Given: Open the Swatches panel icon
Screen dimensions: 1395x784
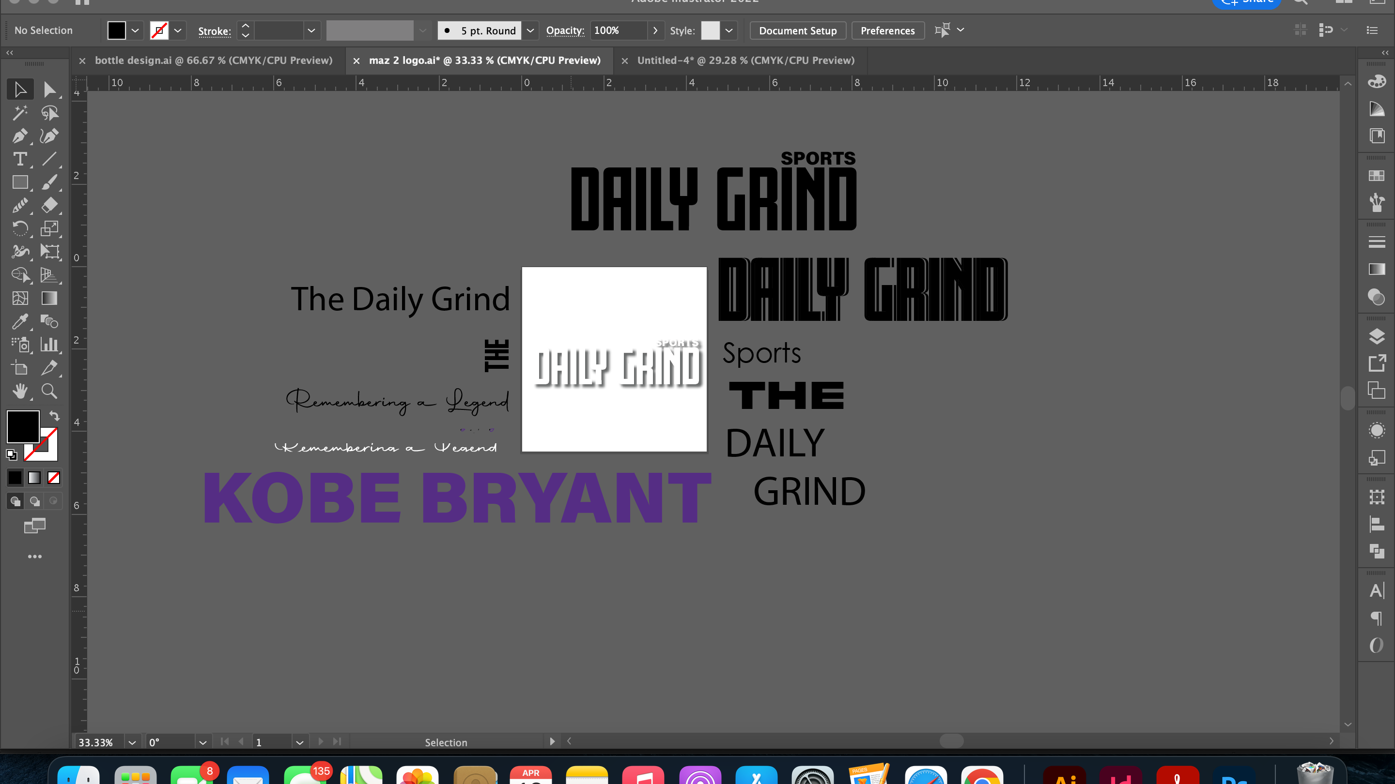Looking at the screenshot, I should pyautogui.click(x=1377, y=175).
